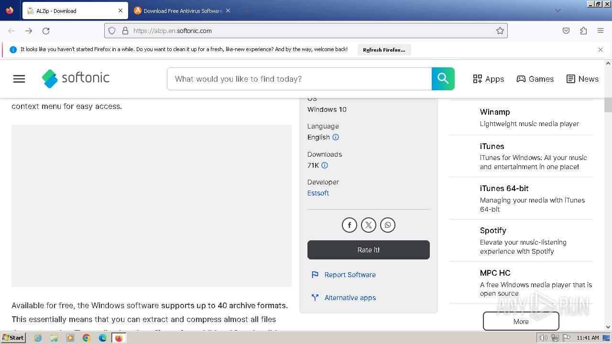Show Language info tooltip icon
612x344 pixels.
pyautogui.click(x=336, y=137)
